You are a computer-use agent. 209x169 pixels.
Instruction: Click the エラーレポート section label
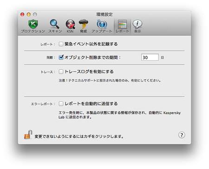43,104
